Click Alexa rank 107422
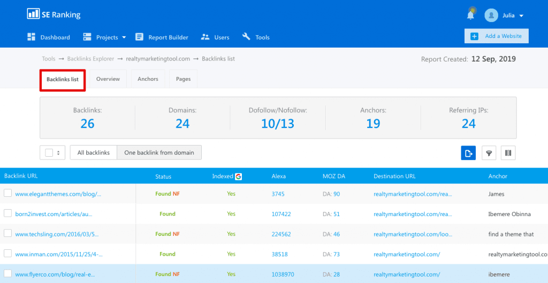This screenshot has height=283, width=548. 281,214
